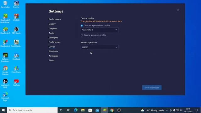Launch FreeFire desktop shortcut
Screen dimensions: 201x113
point(16,4)
